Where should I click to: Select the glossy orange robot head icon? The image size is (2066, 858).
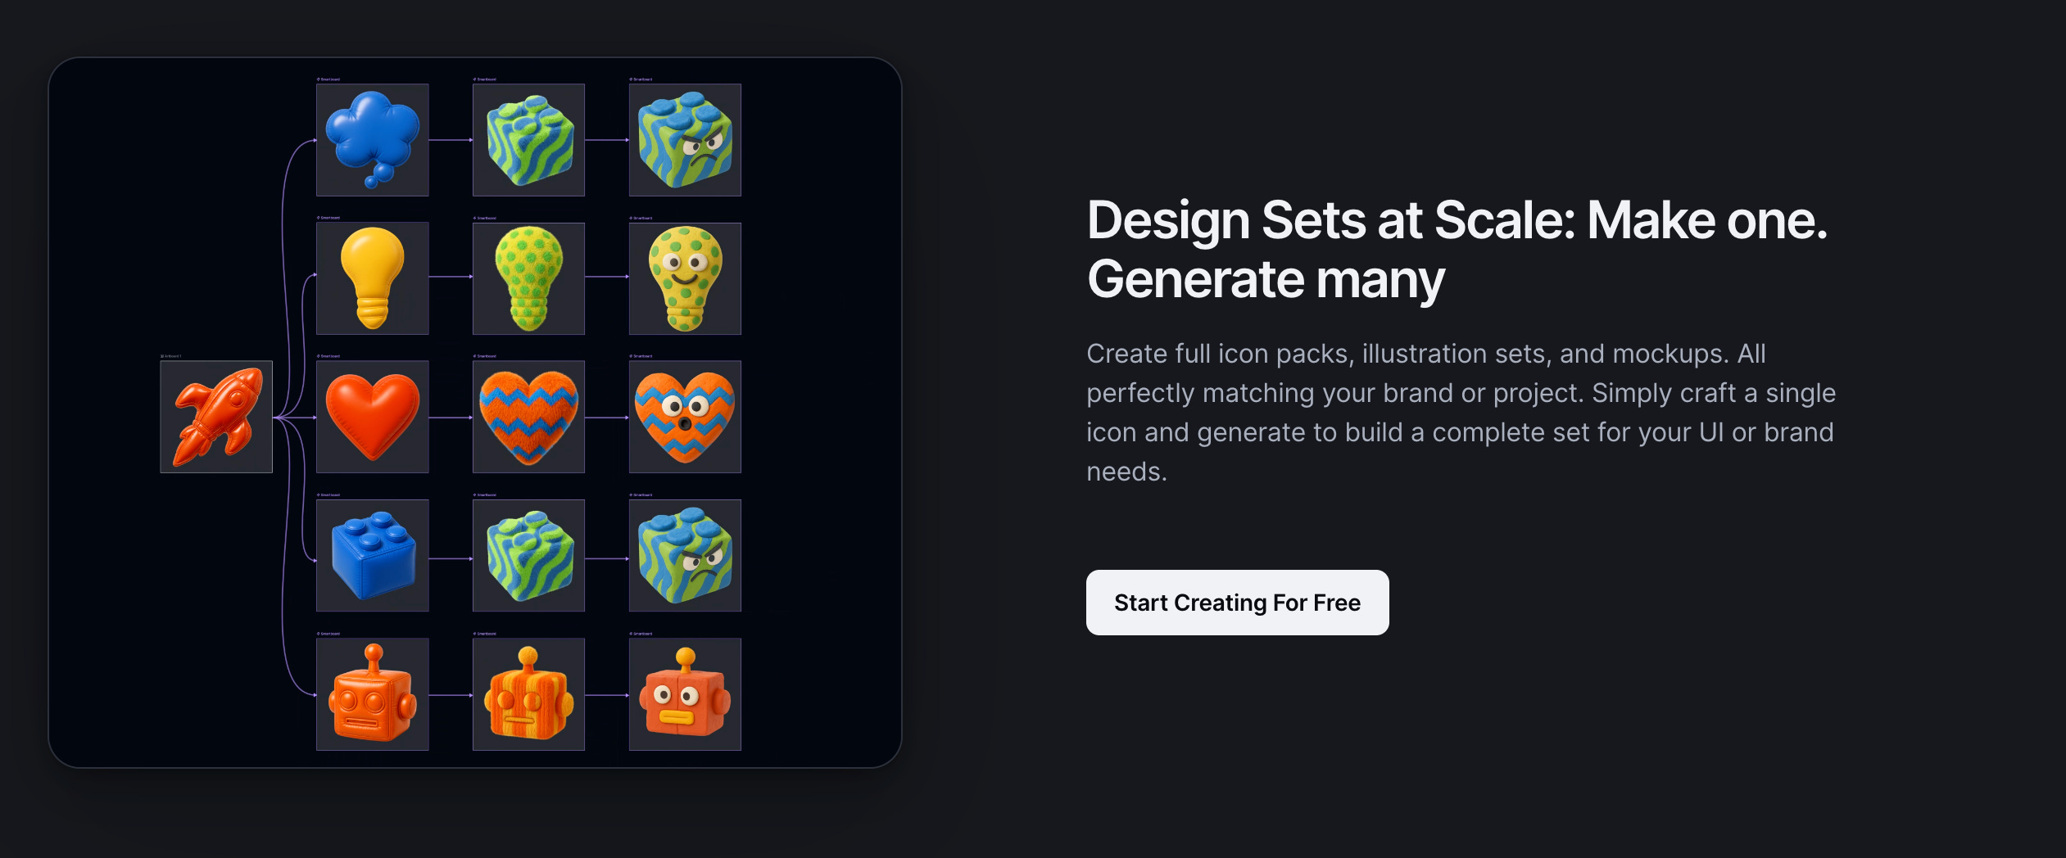click(x=373, y=694)
